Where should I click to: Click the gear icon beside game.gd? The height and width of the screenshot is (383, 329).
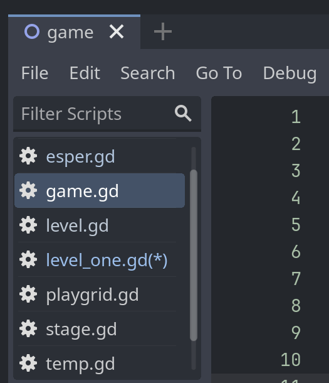click(28, 190)
